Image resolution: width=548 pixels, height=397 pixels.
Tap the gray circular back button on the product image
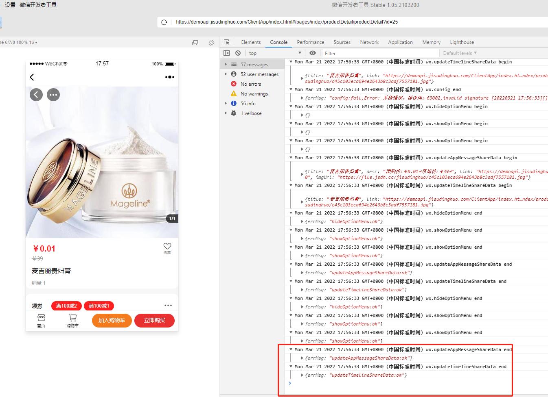tap(36, 95)
